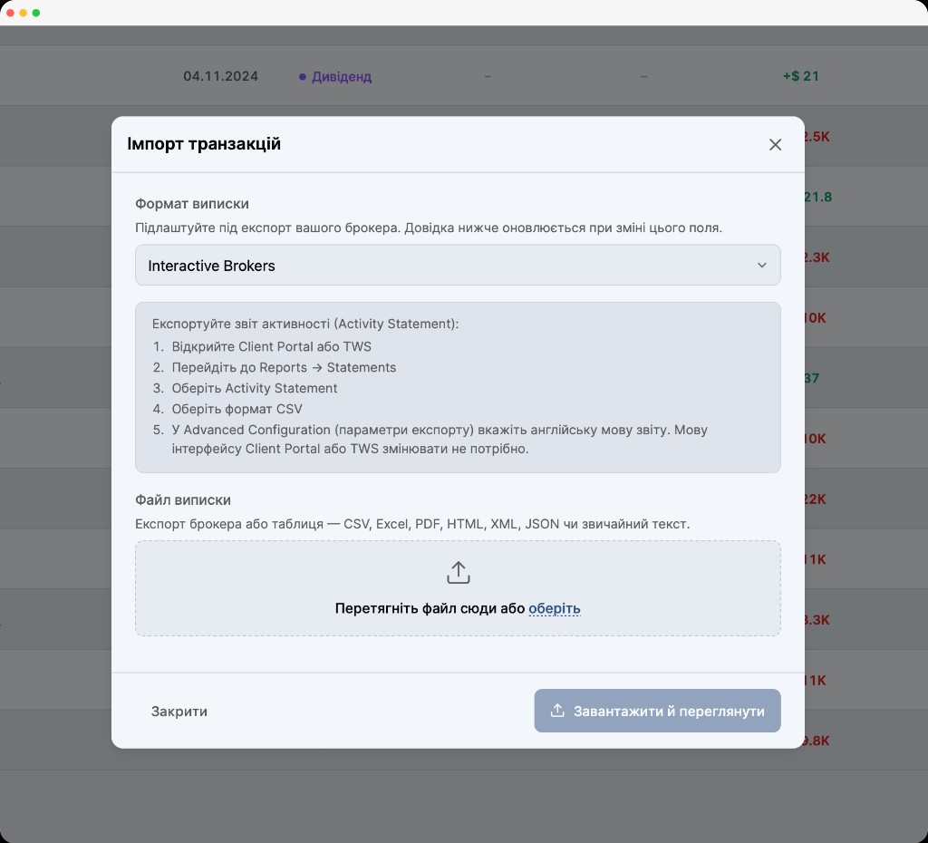Click Завантажити й переглянути button
This screenshot has height=843, width=928.
point(657,711)
